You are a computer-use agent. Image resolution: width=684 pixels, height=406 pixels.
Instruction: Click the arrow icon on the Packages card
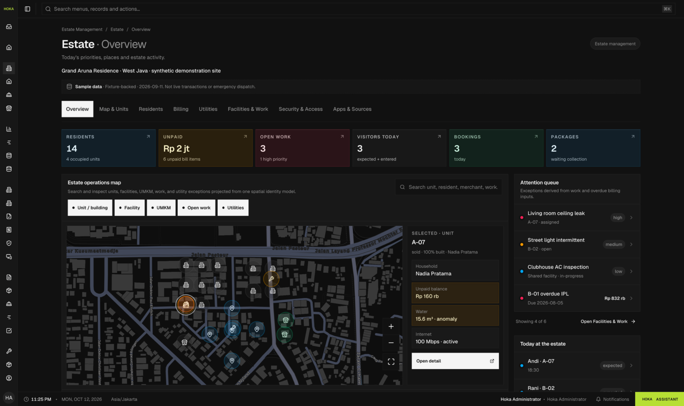click(x=633, y=137)
